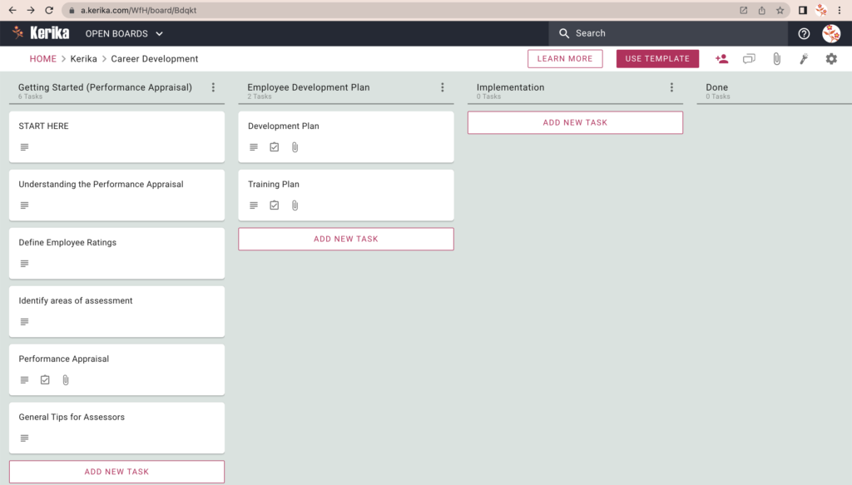Open the START HERE card

(x=116, y=137)
